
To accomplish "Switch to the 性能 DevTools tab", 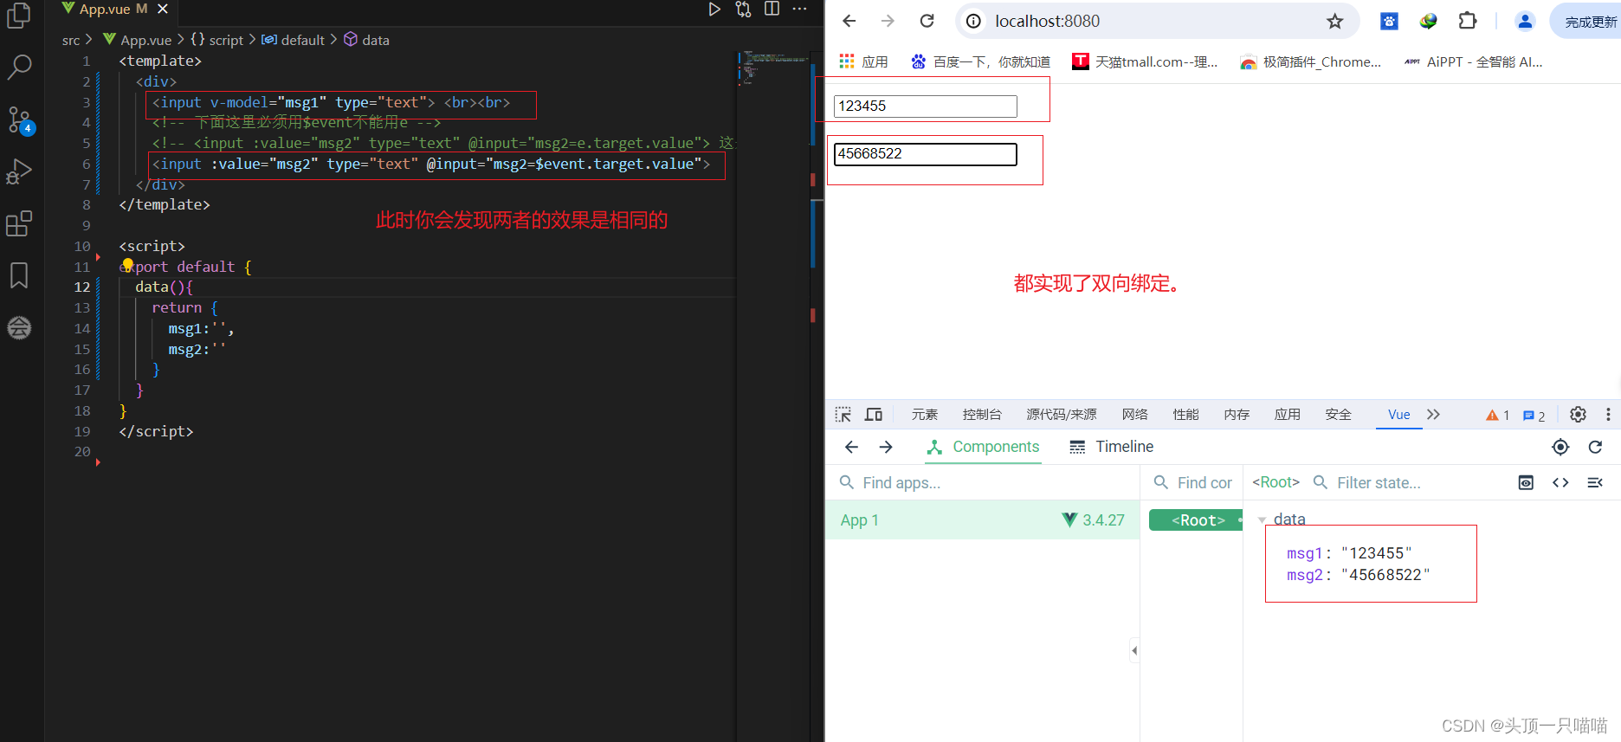I will [x=1186, y=414].
